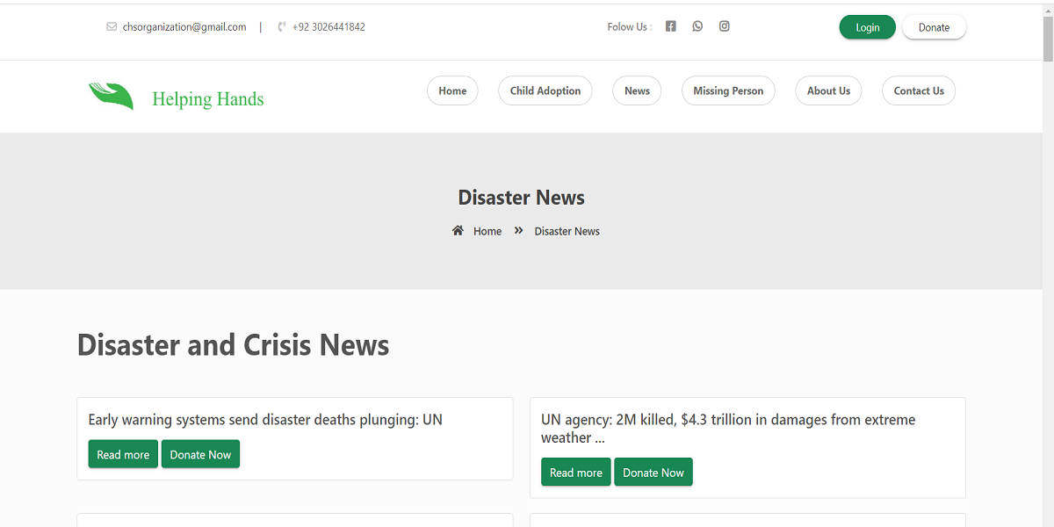Open the About Us page

(828, 91)
